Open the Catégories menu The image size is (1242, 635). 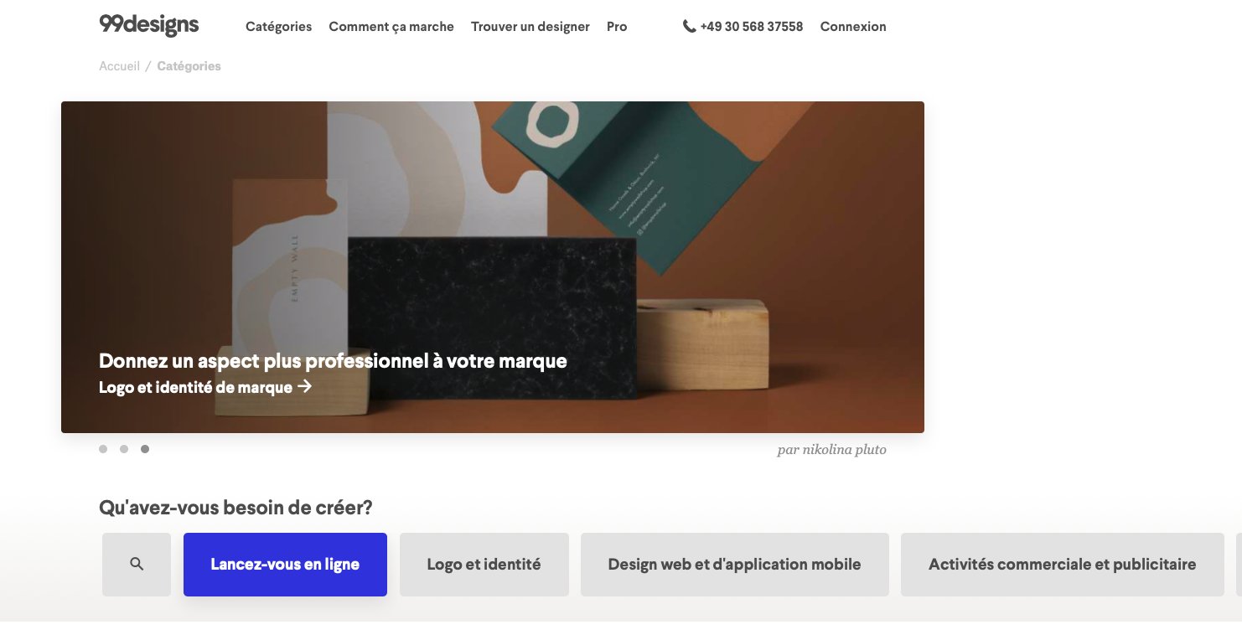pyautogui.click(x=278, y=27)
